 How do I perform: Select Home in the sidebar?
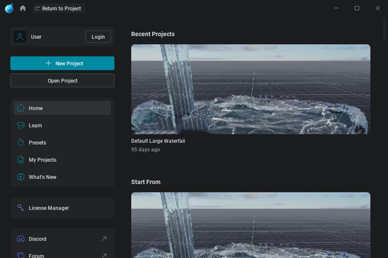(x=63, y=108)
